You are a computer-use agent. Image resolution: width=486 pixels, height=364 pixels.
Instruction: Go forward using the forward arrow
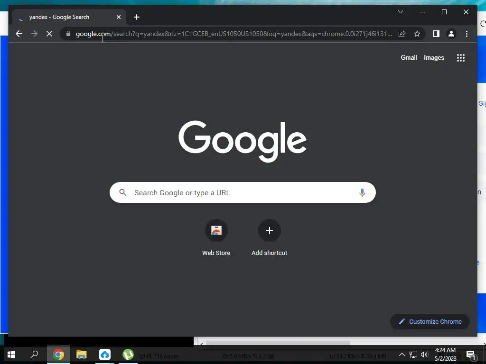coord(34,34)
